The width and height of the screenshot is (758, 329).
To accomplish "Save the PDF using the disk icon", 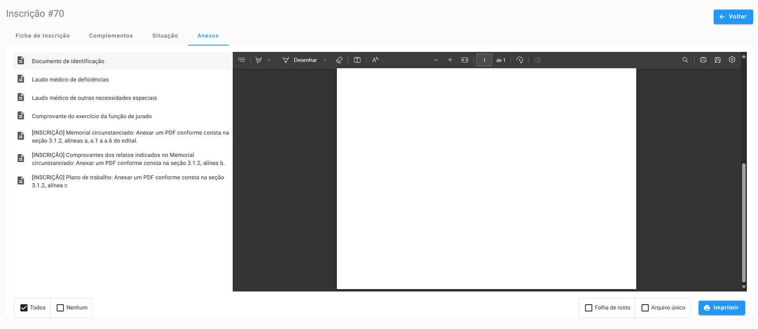I will click(x=718, y=60).
